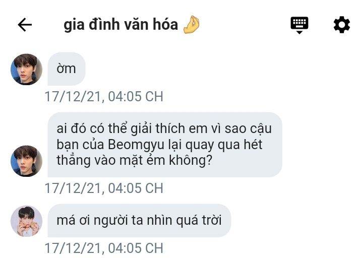Click the words "quay qua hét" in the message
This screenshot has height=260, width=363.
(x=224, y=145)
